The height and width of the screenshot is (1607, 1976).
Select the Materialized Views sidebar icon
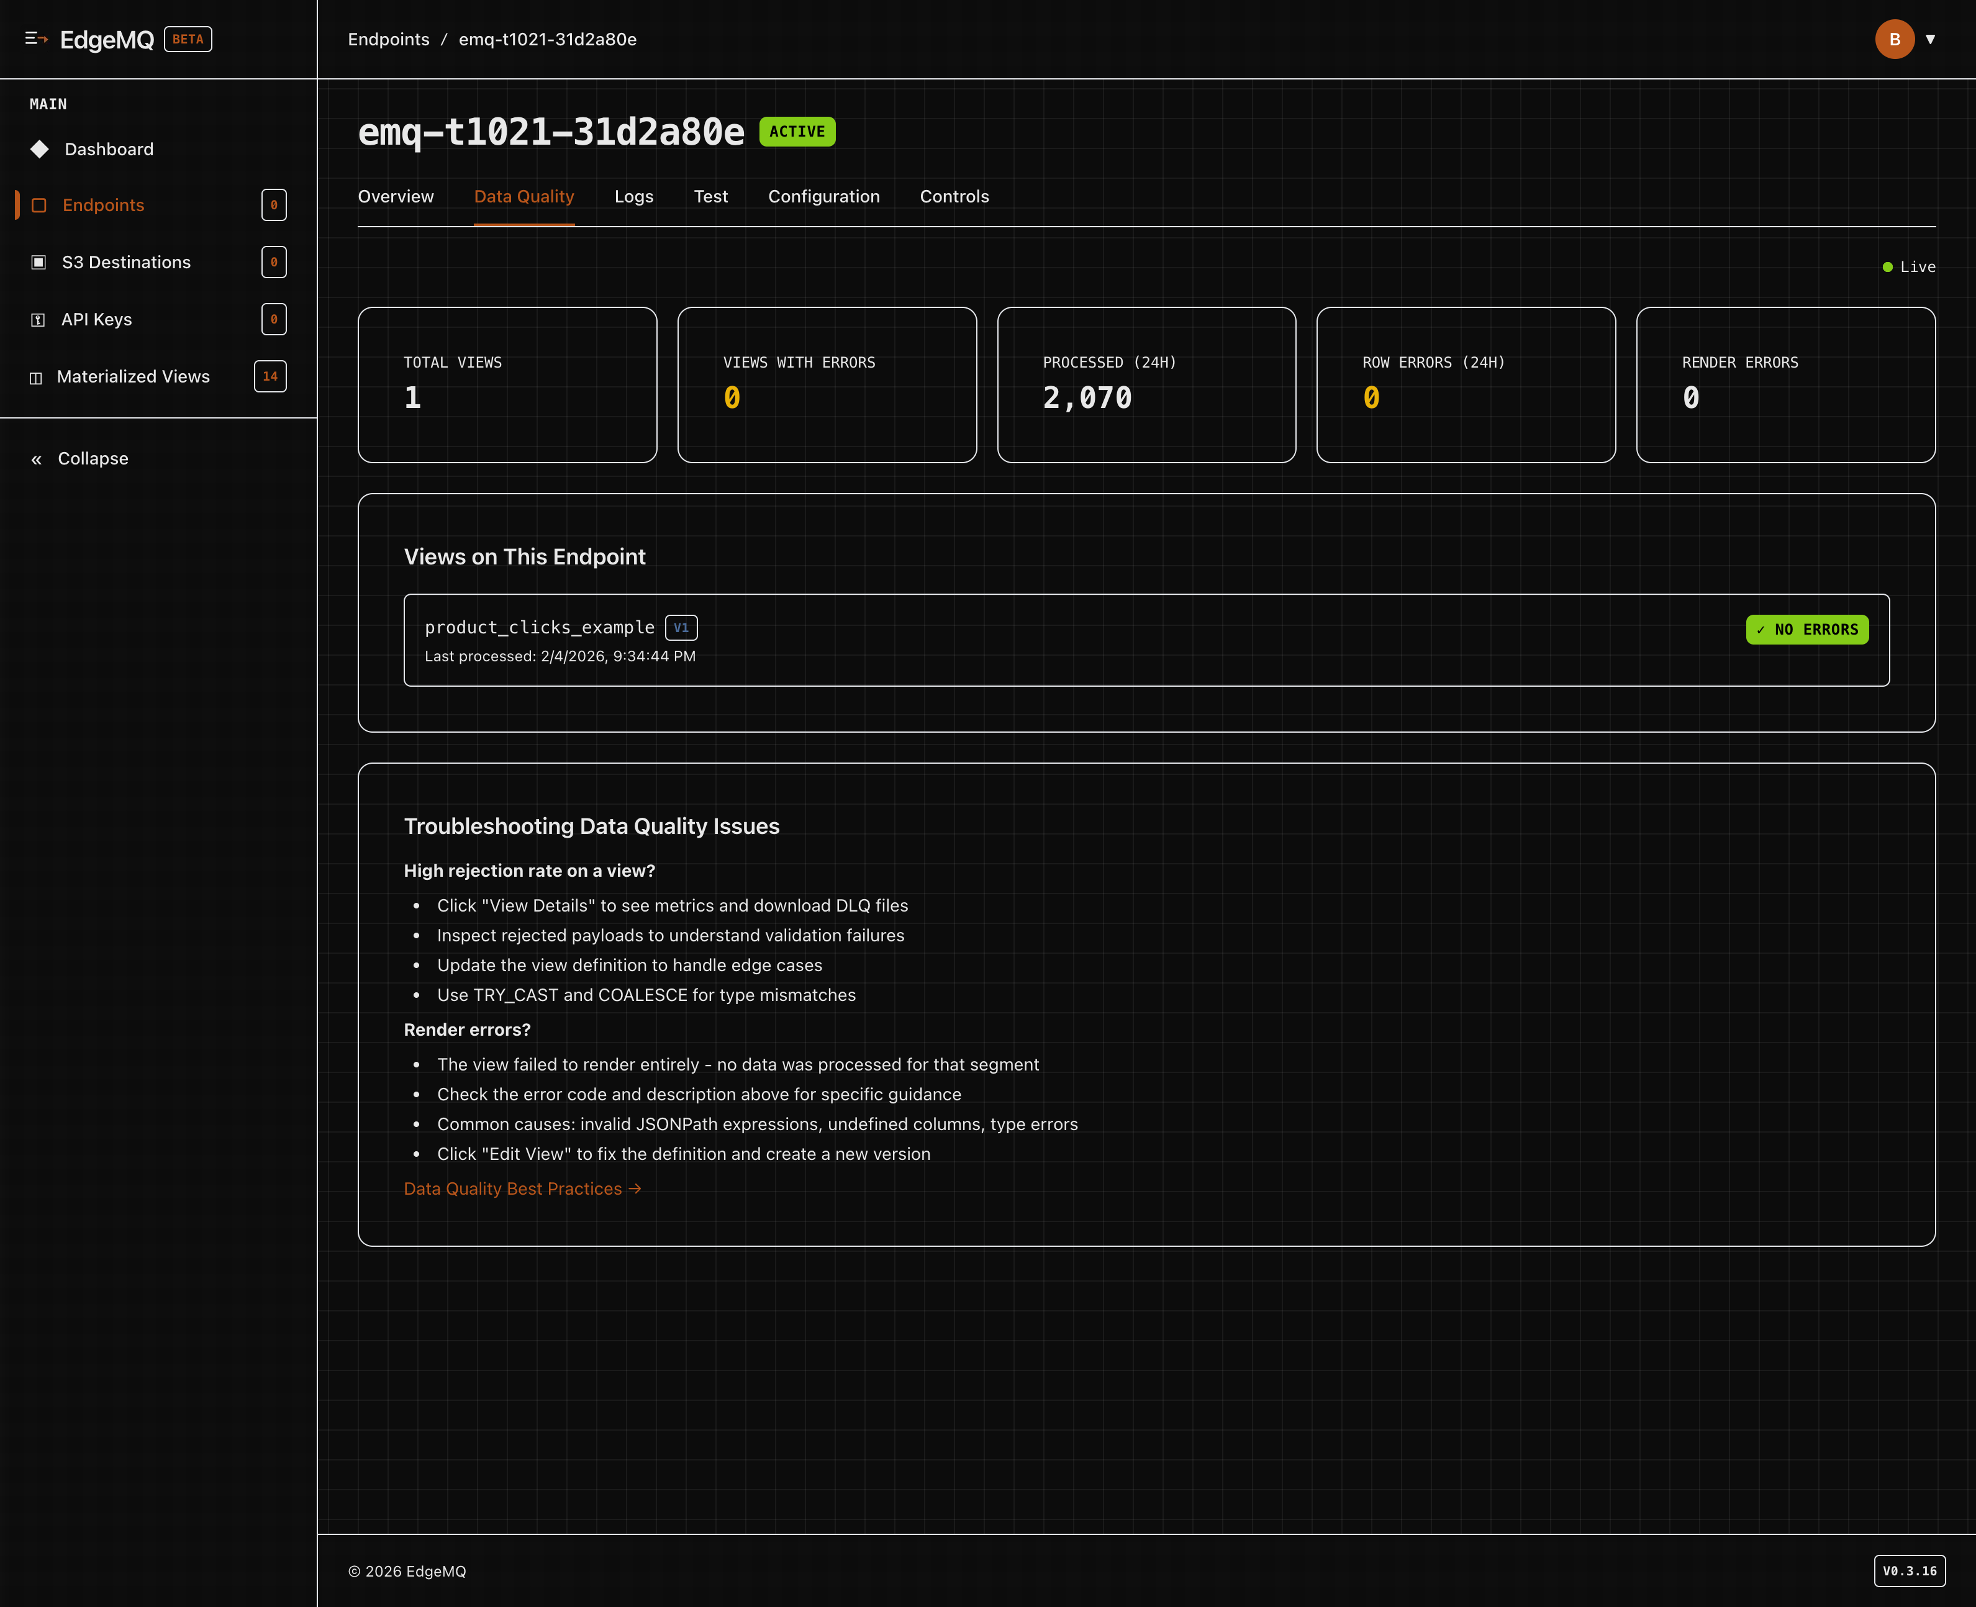point(37,377)
